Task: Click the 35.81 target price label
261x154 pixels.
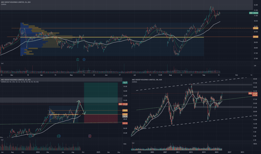Action: tap(125, 83)
